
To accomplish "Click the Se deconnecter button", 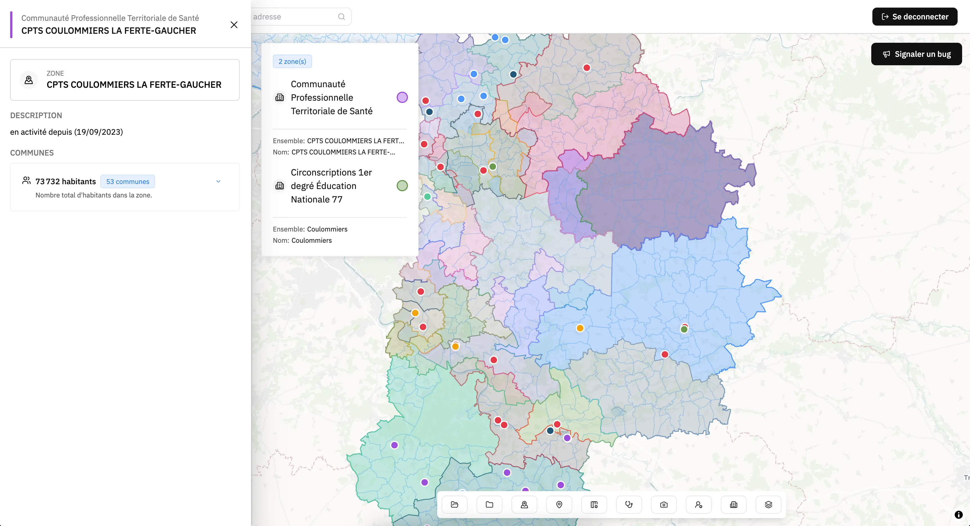I will click(x=915, y=17).
